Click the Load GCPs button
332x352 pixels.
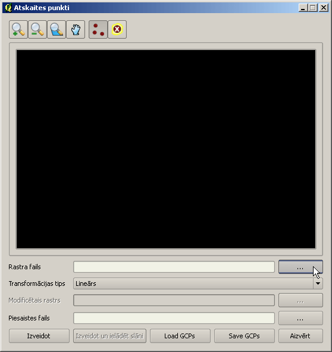pyautogui.click(x=180, y=336)
